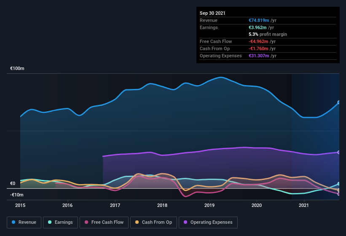Click the €31.307m operating expenses value
The width and height of the screenshot is (346, 236).
(259, 56)
